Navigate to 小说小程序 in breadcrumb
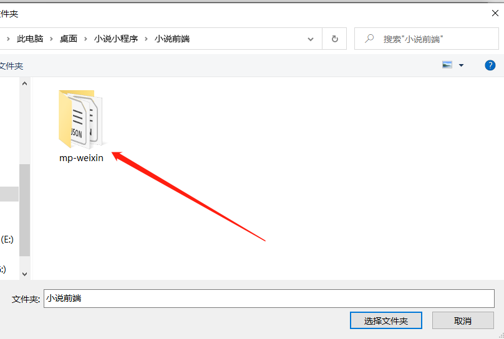Screen dimensions: 504x339 (116, 39)
